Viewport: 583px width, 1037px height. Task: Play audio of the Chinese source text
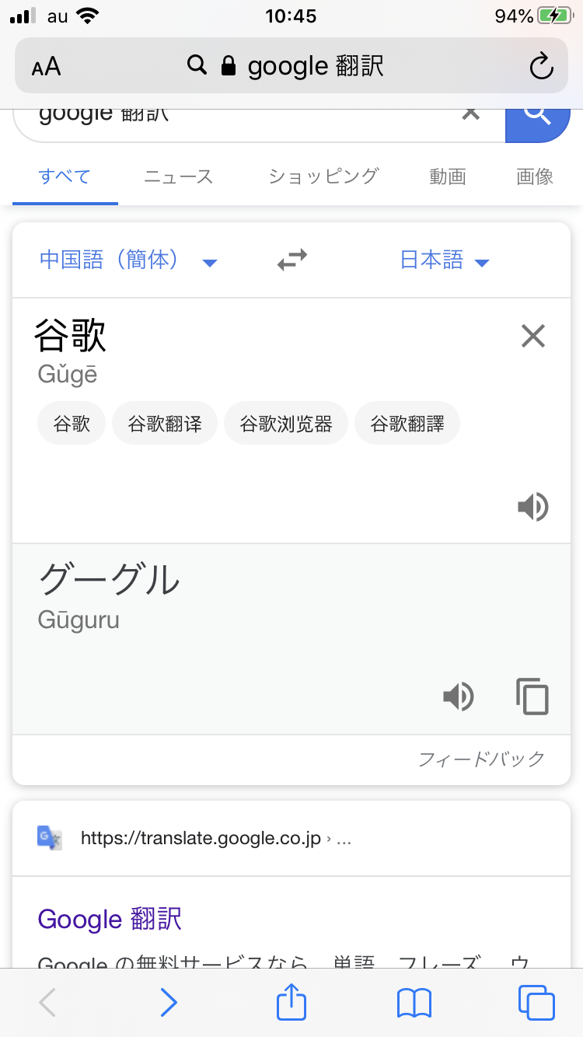pyautogui.click(x=533, y=508)
